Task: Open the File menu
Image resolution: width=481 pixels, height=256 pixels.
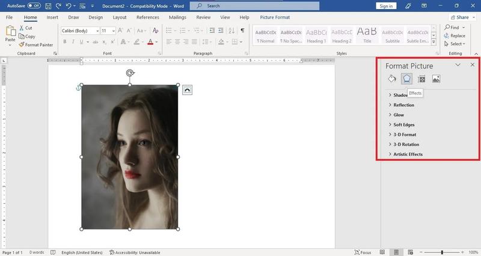Action: click(x=9, y=17)
